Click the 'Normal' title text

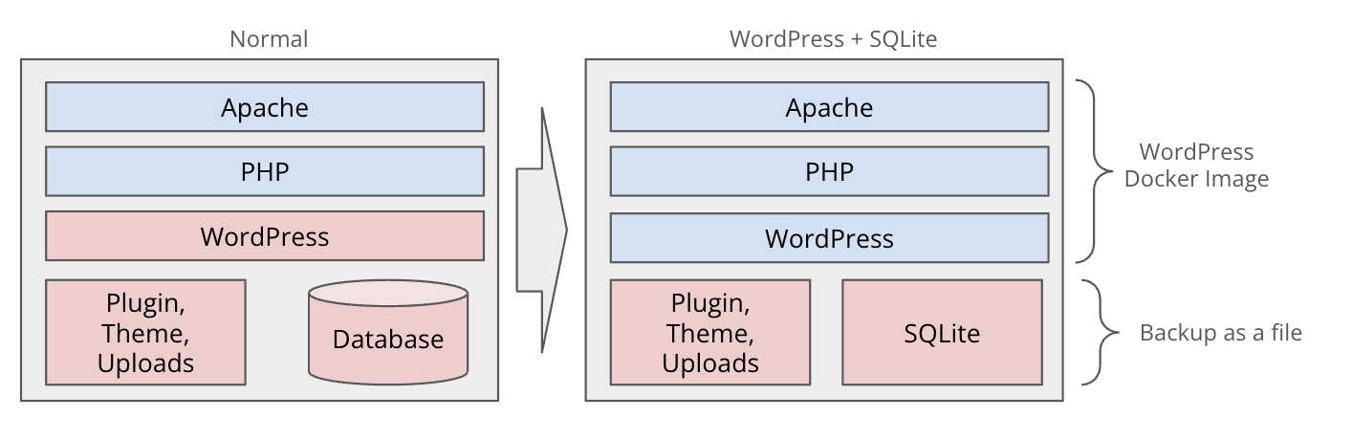tap(269, 39)
